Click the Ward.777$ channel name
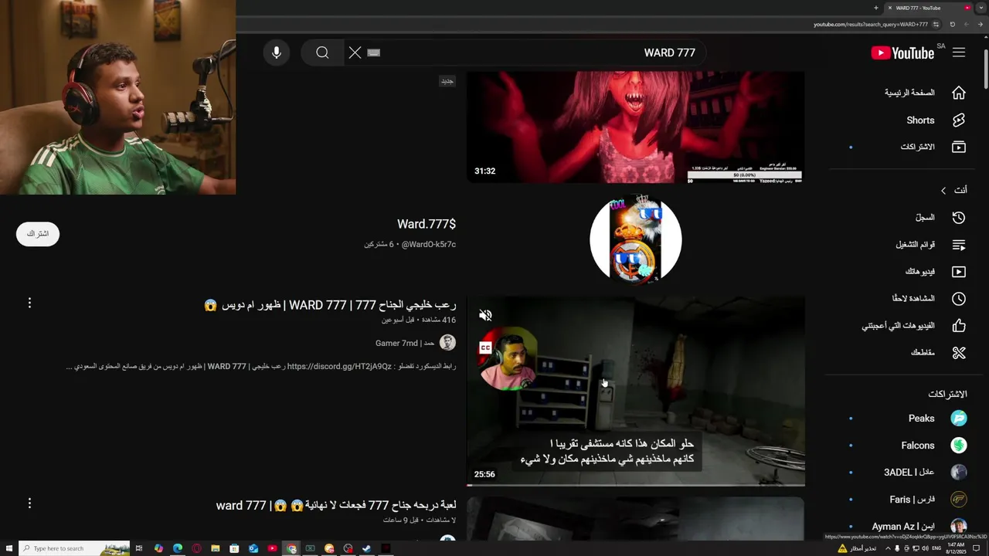 (x=427, y=224)
